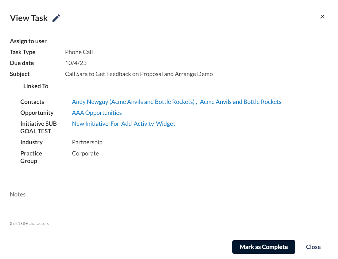Click the Linked To section legend
The height and width of the screenshot is (259, 338).
(x=36, y=86)
